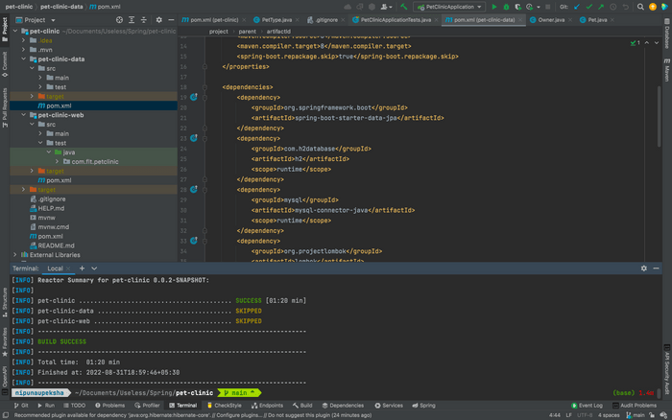Open the profiler run options dropdown arrow
The width and height of the screenshot is (672, 420).
[539, 7]
